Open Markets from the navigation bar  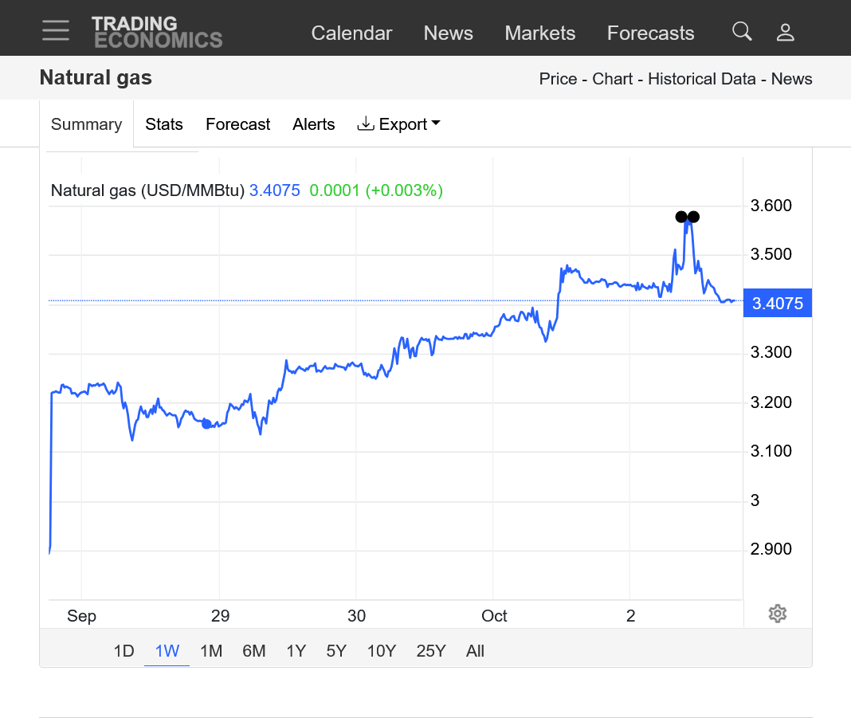click(539, 33)
